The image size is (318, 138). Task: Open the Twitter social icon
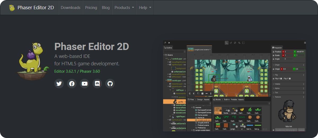coord(59,84)
